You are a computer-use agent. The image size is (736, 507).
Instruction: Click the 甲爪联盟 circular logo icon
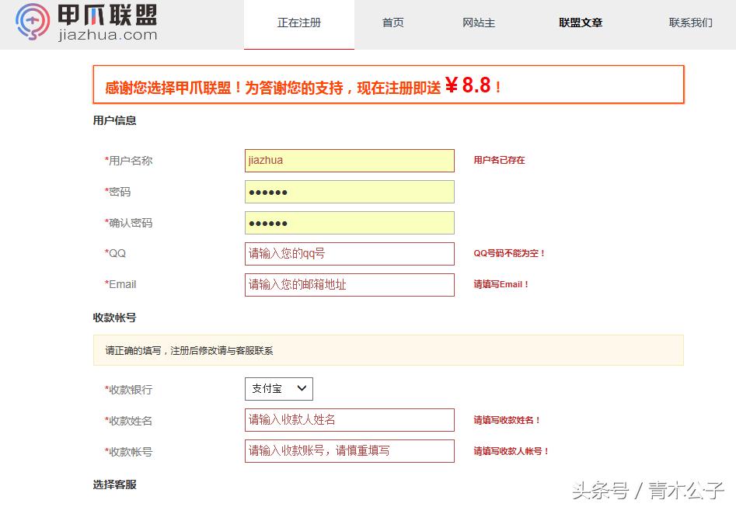(x=31, y=22)
